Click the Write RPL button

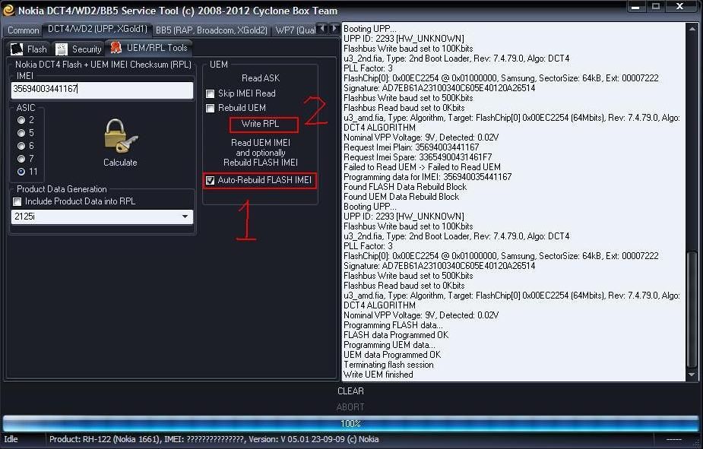tap(260, 124)
